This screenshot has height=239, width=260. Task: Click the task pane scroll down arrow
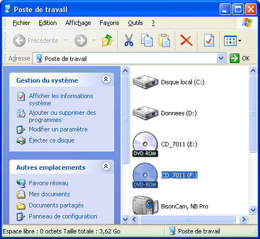[x=126, y=220]
